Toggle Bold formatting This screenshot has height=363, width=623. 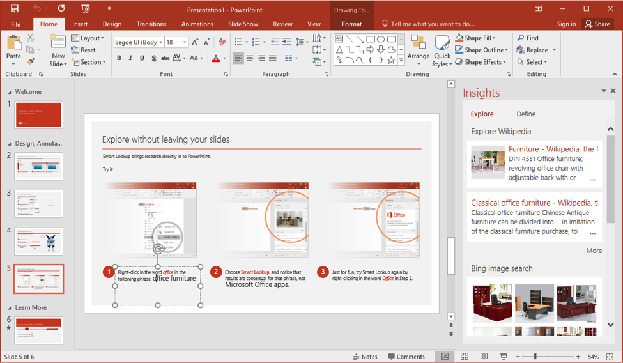click(x=119, y=58)
